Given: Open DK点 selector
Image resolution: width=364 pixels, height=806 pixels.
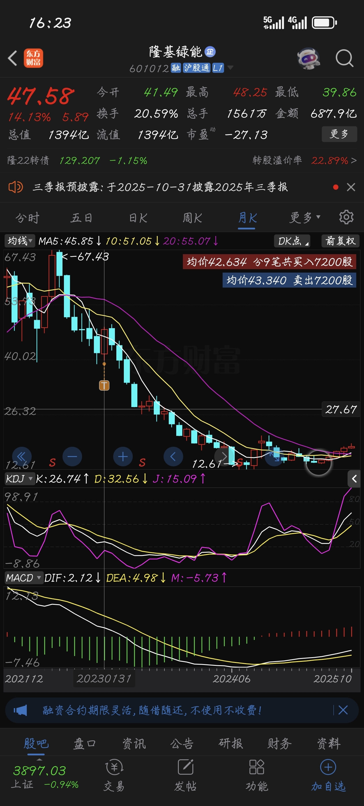Looking at the screenshot, I should coord(292,241).
